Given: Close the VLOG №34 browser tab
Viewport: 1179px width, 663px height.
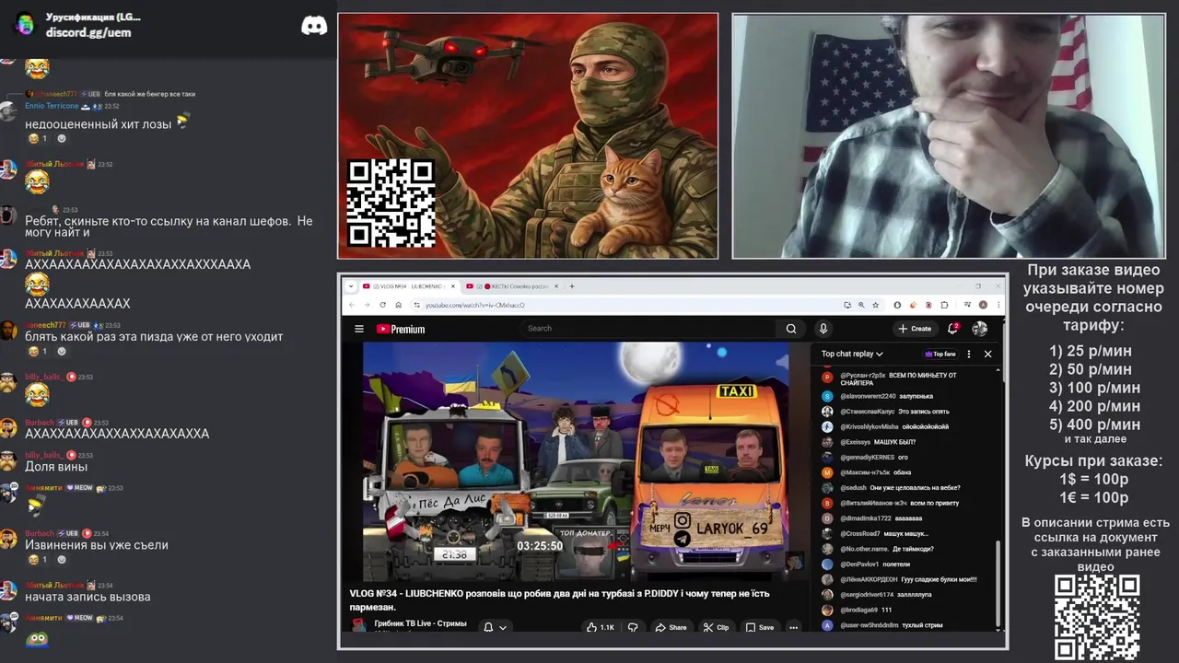Looking at the screenshot, I should [x=451, y=286].
